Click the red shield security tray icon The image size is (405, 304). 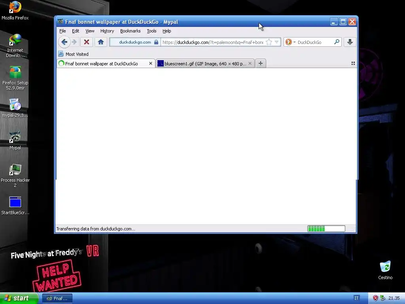[x=375, y=298]
